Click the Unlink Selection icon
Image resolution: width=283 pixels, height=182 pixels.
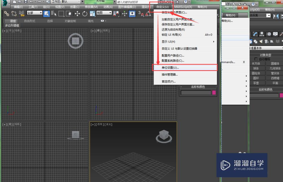pyautogui.click(x=14, y=13)
